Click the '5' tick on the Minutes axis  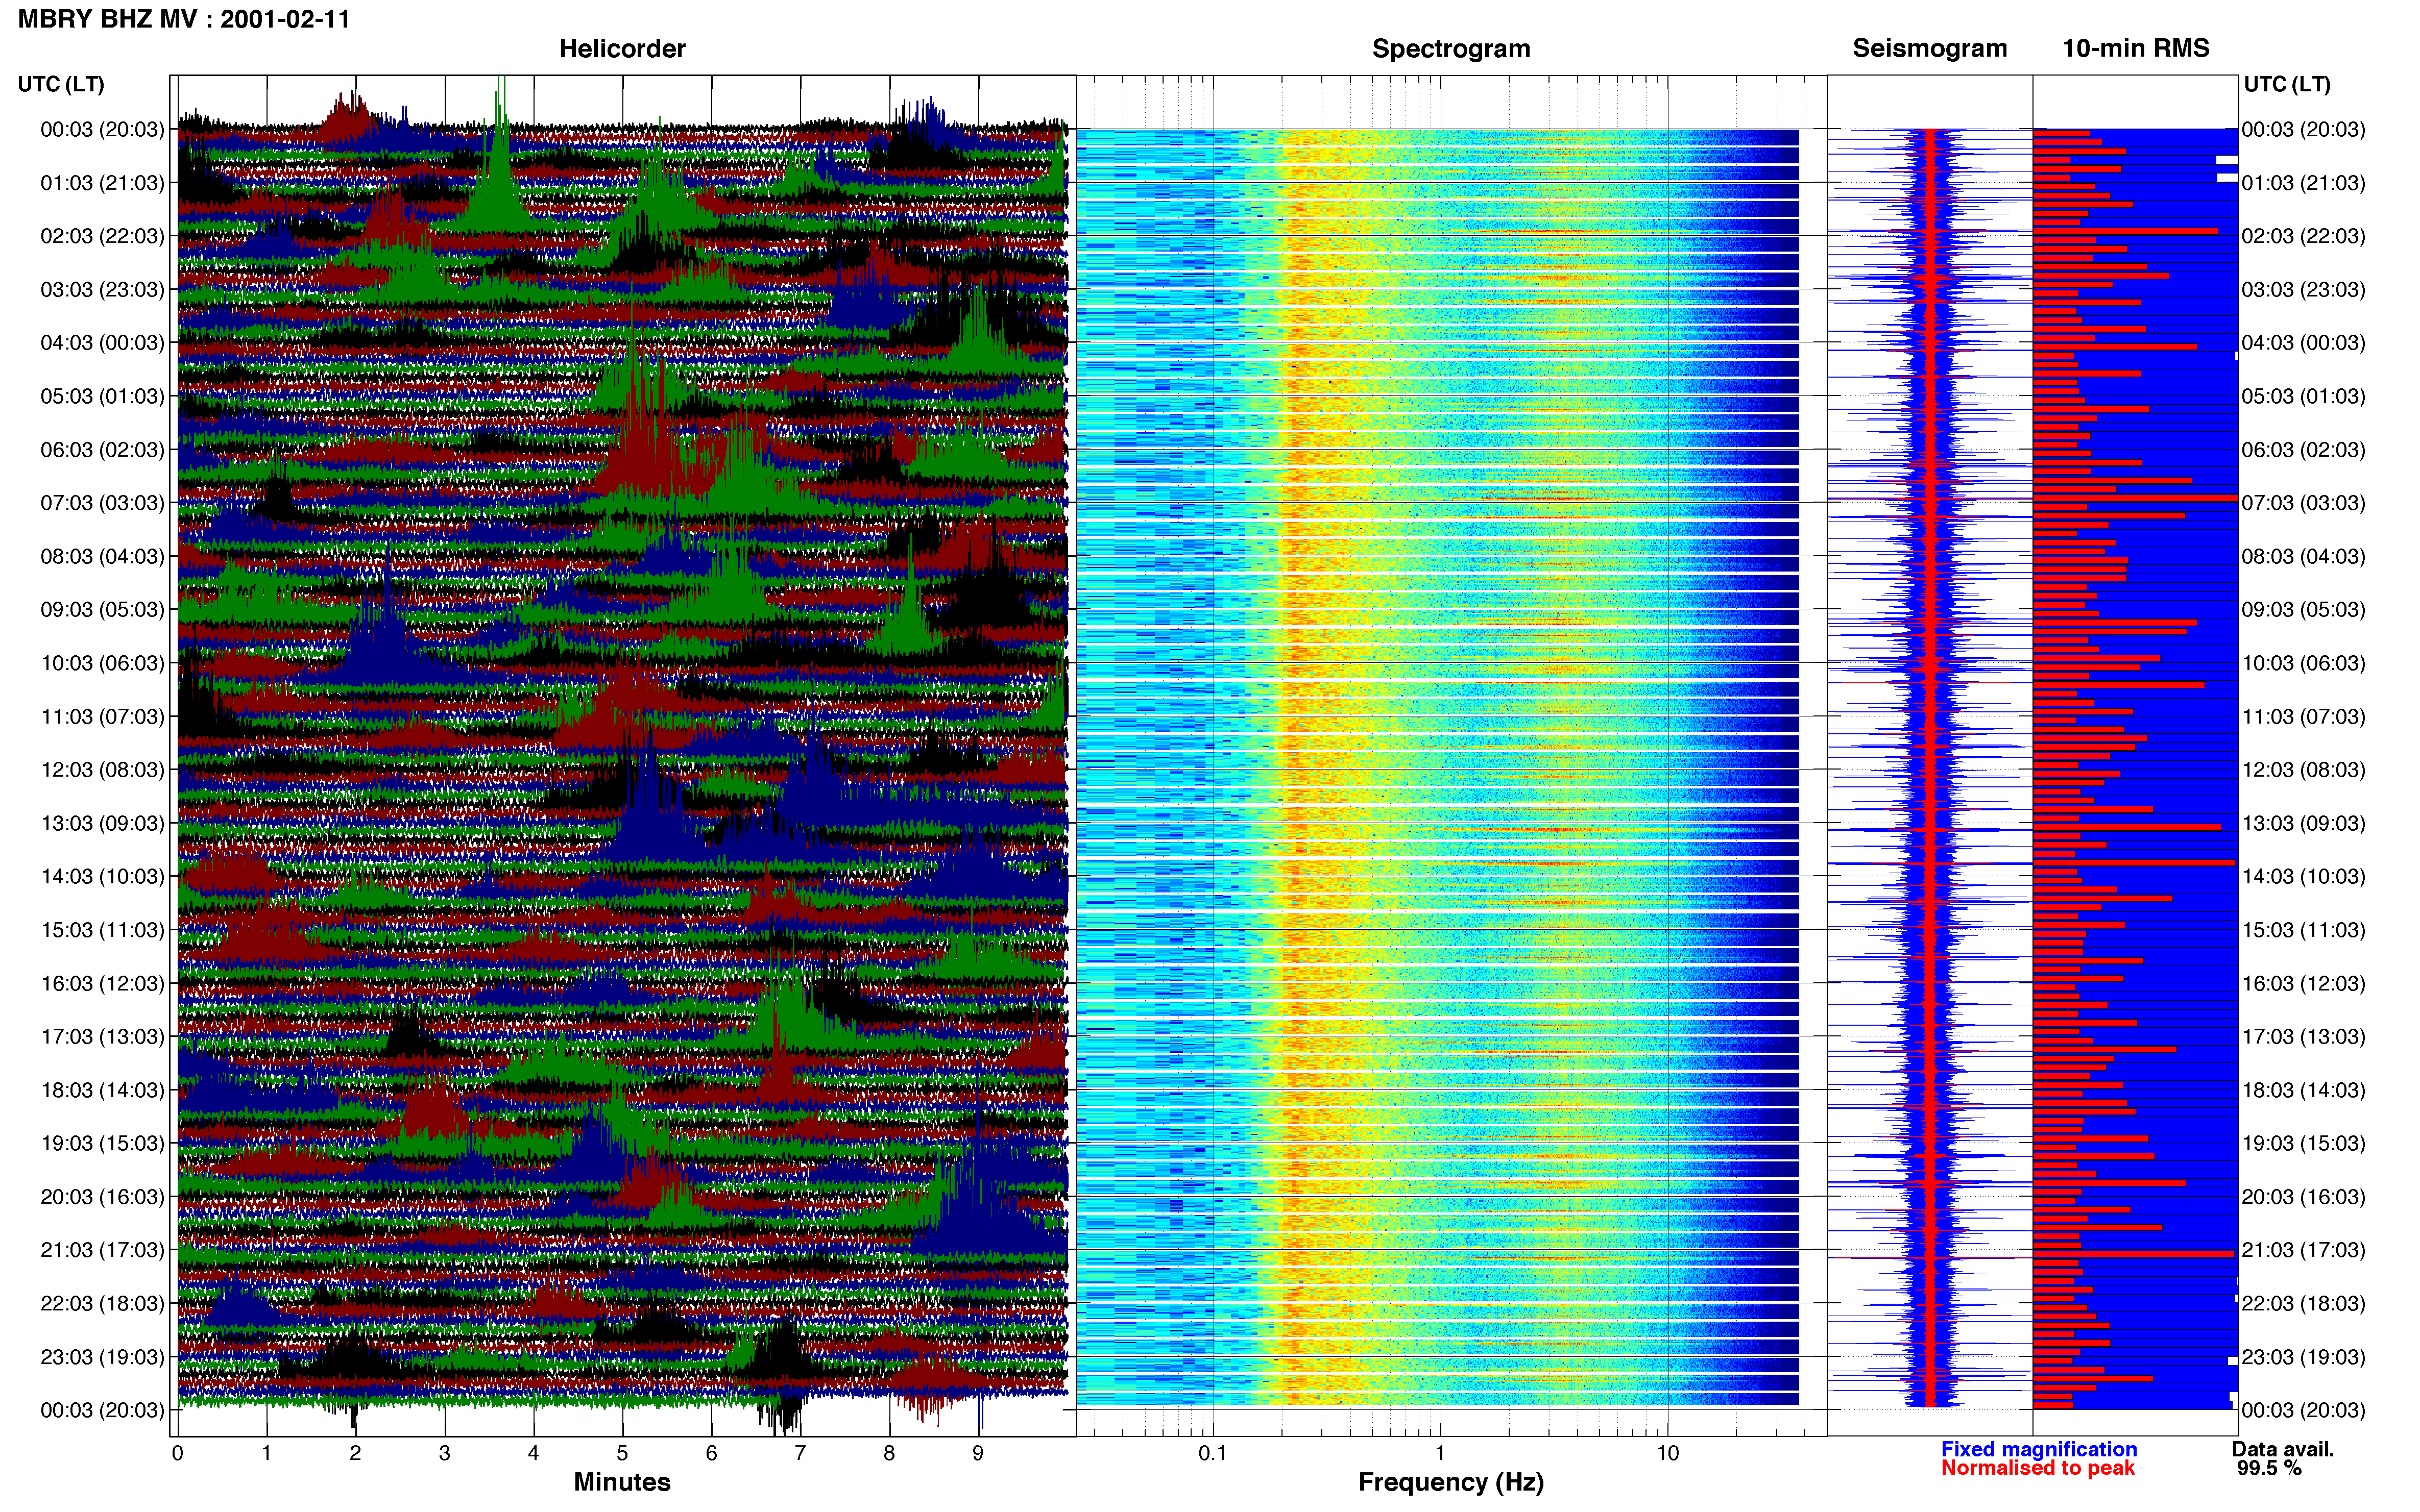tap(622, 1454)
